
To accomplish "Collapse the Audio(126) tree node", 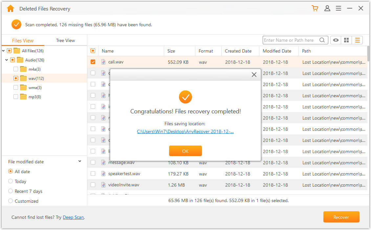I will tap(7, 60).
